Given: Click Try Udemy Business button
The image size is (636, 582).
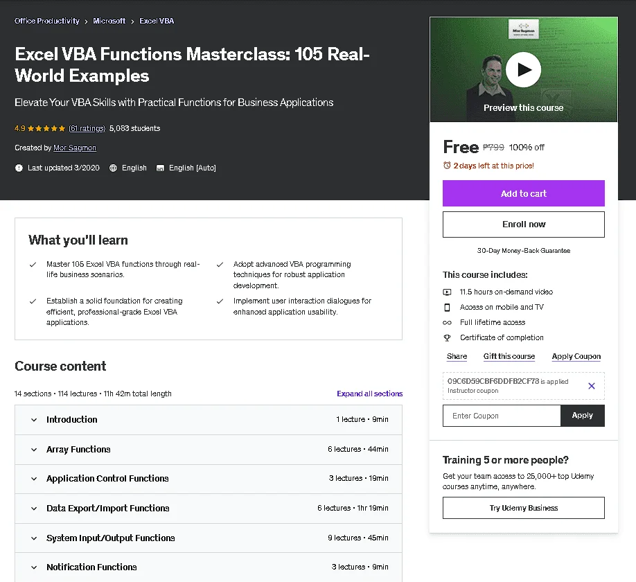Looking at the screenshot, I should click(x=523, y=508).
